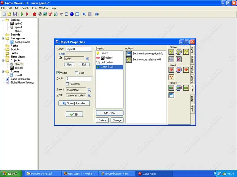Image resolution: width=237 pixels, height=177 pixels.
Task: Focus the Depth input field
Action: [x=79, y=78]
